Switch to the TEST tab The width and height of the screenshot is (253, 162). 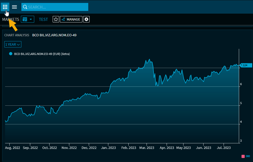pos(43,19)
